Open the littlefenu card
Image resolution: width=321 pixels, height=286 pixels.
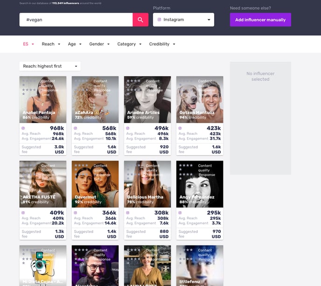[x=200, y=265]
